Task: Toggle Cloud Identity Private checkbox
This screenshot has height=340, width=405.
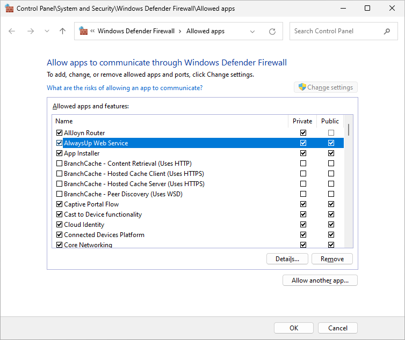Action: pos(303,224)
